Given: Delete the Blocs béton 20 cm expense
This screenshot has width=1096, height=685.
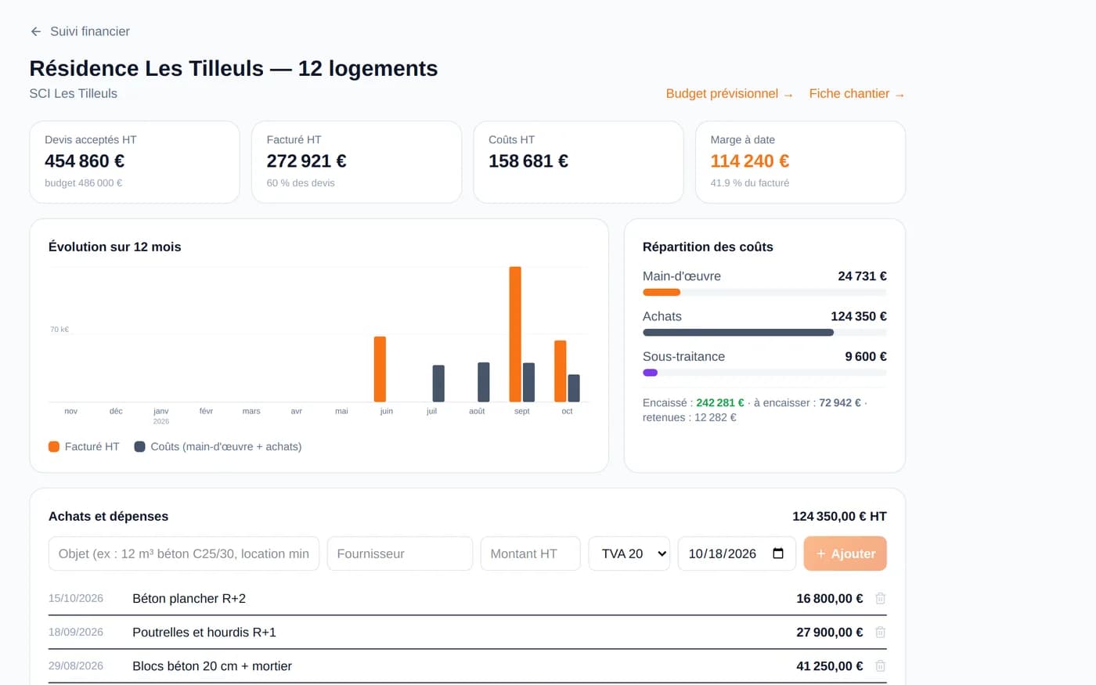Looking at the screenshot, I should pos(880,665).
